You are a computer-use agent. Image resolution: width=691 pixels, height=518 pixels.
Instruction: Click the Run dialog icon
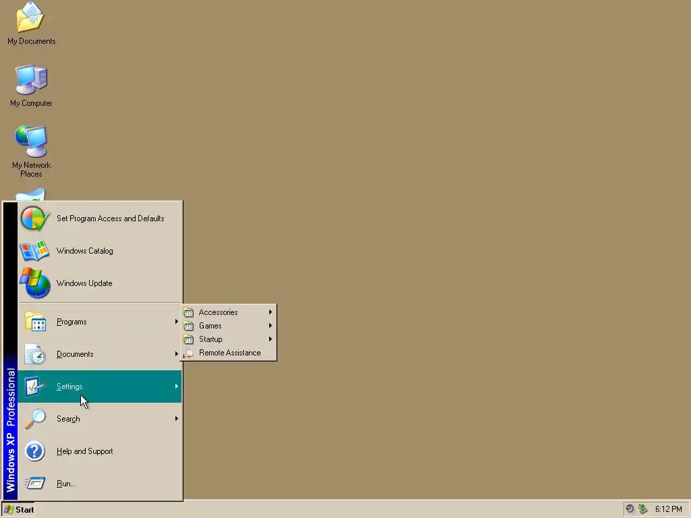pyautogui.click(x=35, y=483)
